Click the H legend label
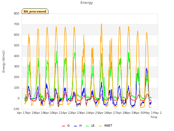 tap(80, 126)
